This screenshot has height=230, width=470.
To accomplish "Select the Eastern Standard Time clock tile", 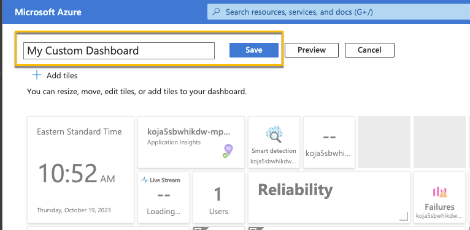I will pos(80,169).
